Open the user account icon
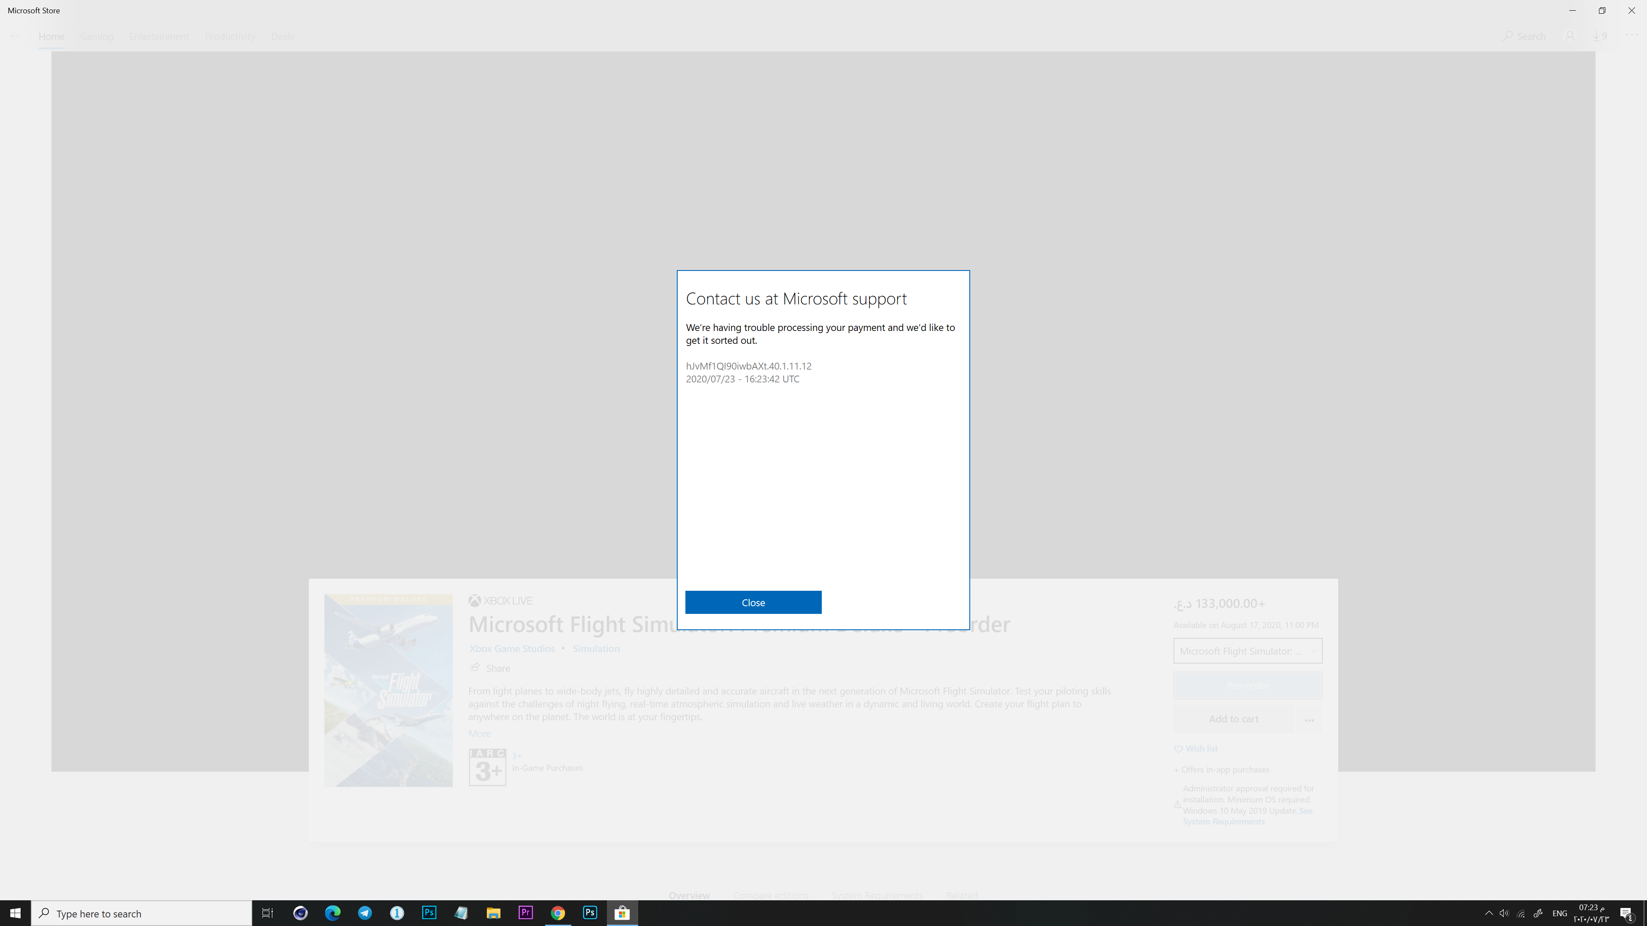The image size is (1647, 926). [x=1570, y=36]
